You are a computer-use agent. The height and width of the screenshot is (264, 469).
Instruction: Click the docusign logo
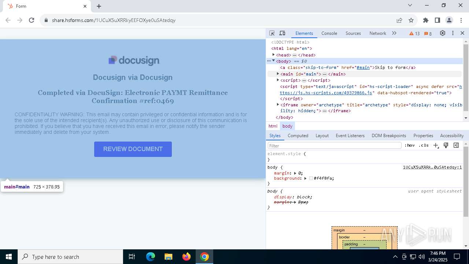click(x=134, y=60)
